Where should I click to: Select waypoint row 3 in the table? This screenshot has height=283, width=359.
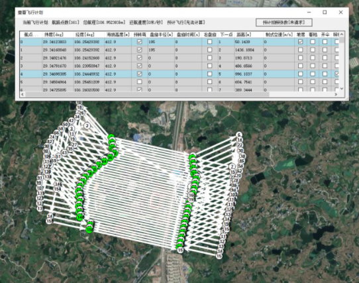click(x=179, y=66)
